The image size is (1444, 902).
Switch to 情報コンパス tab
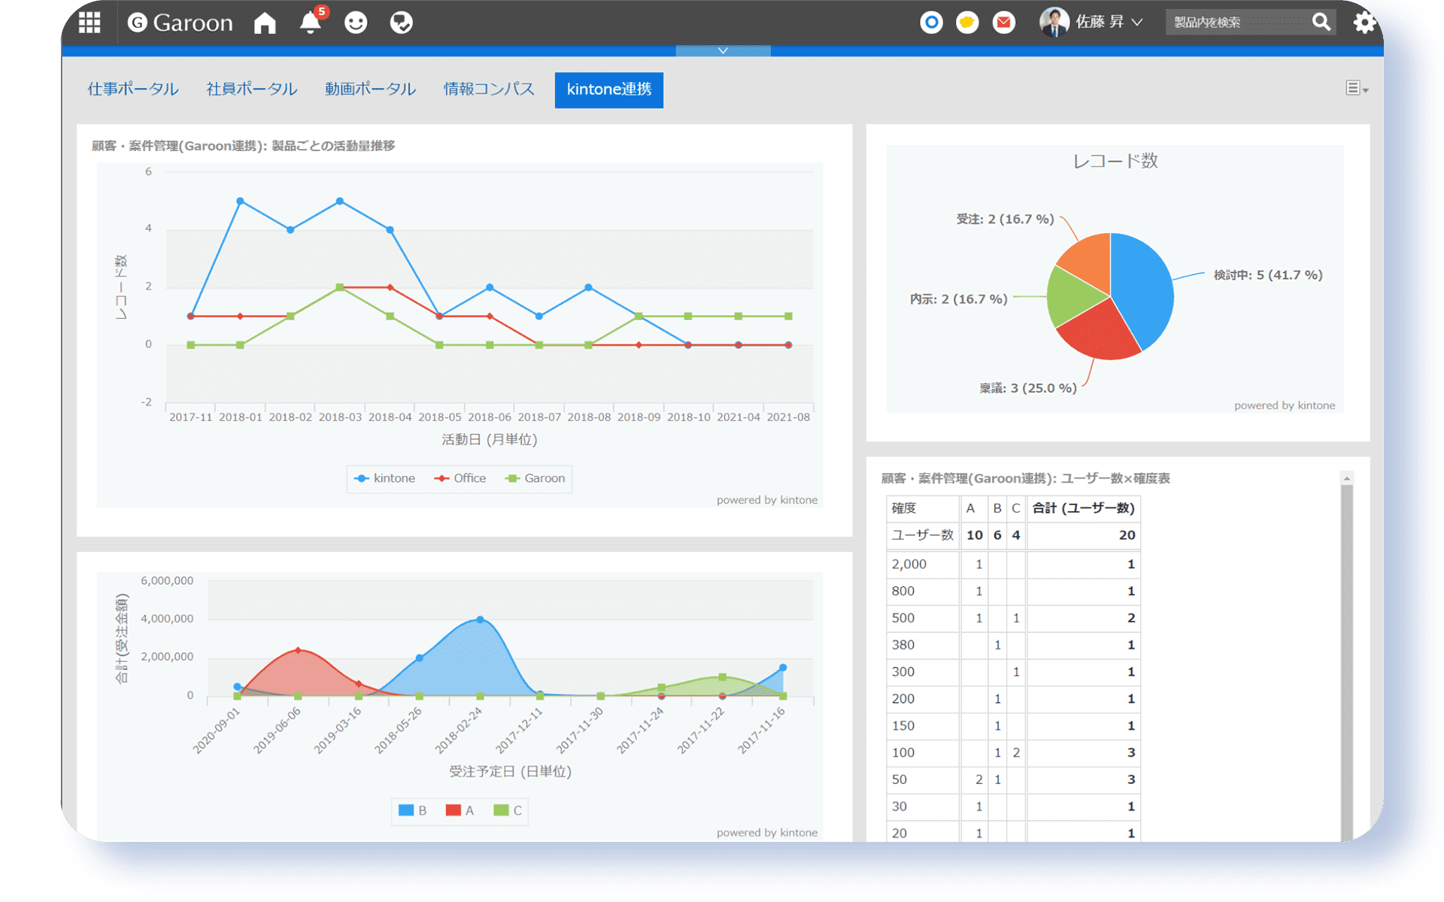(489, 89)
